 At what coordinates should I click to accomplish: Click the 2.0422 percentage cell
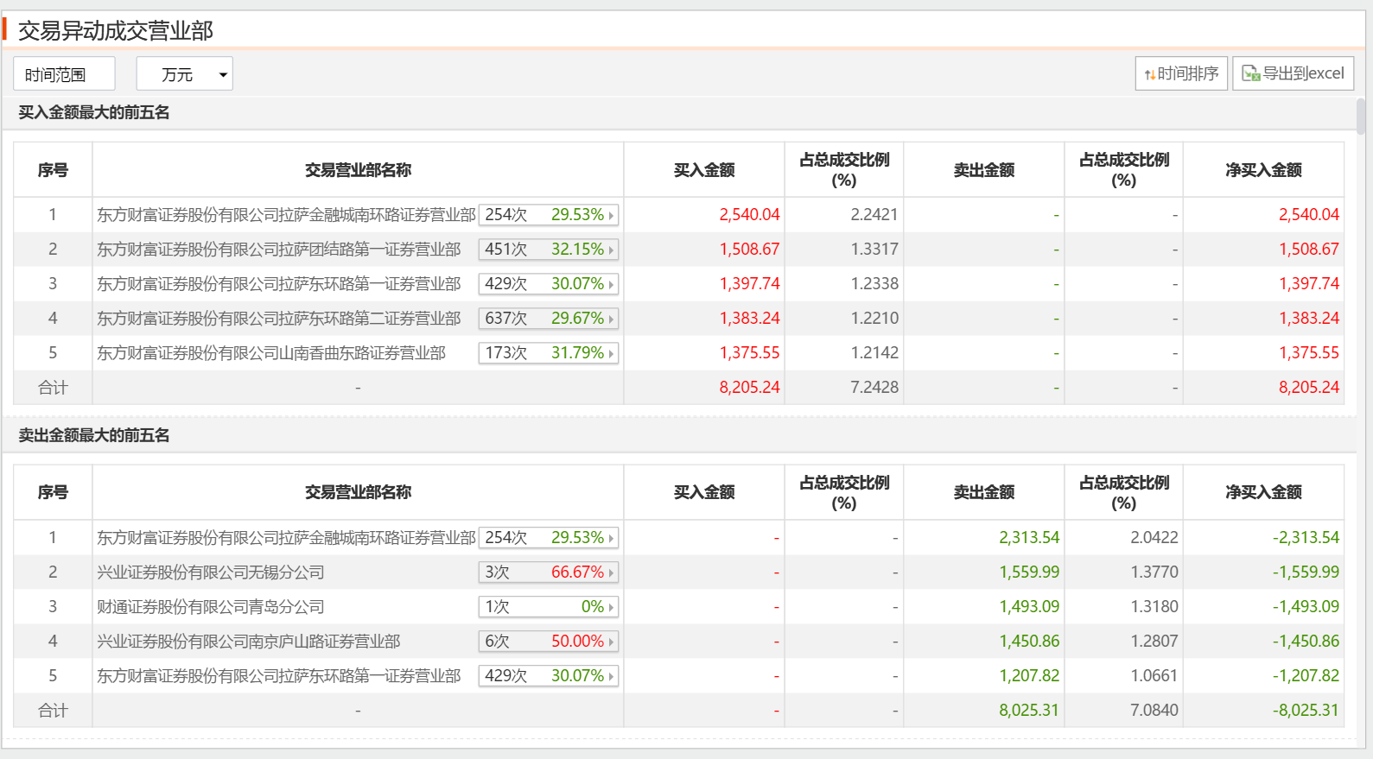point(1154,538)
